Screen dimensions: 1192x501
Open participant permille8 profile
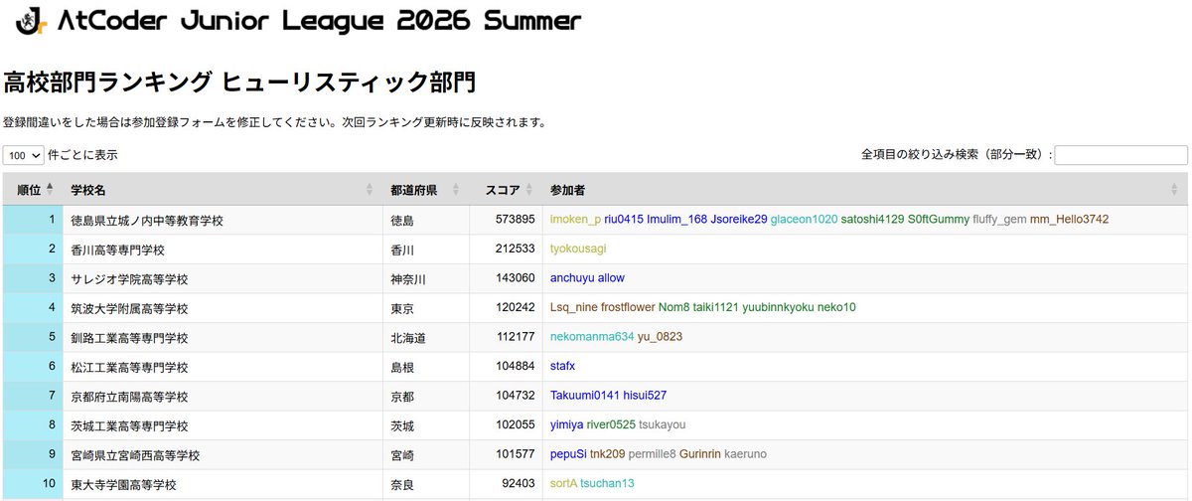pyautogui.click(x=652, y=455)
